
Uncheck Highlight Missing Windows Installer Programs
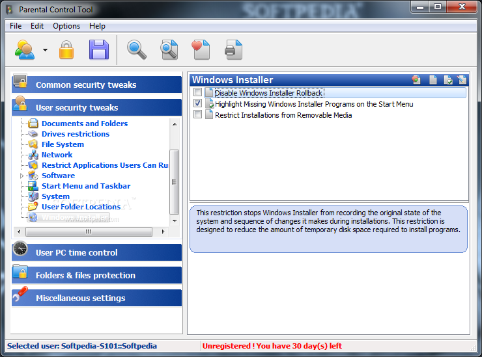[197, 103]
